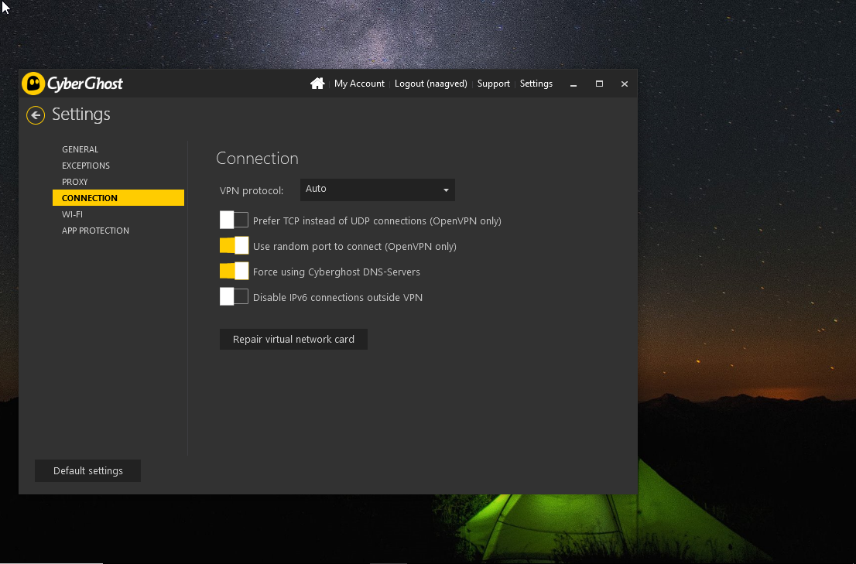Click Repair virtual network card button

pos(293,340)
